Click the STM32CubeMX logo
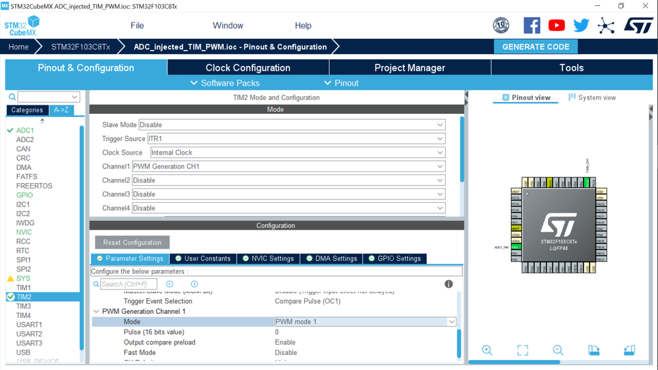 (x=22, y=26)
